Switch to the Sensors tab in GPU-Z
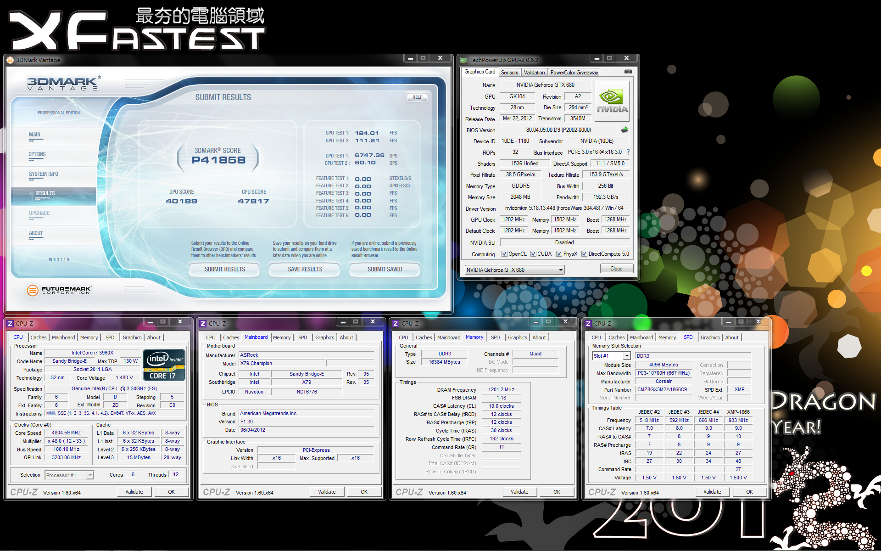 pos(509,73)
